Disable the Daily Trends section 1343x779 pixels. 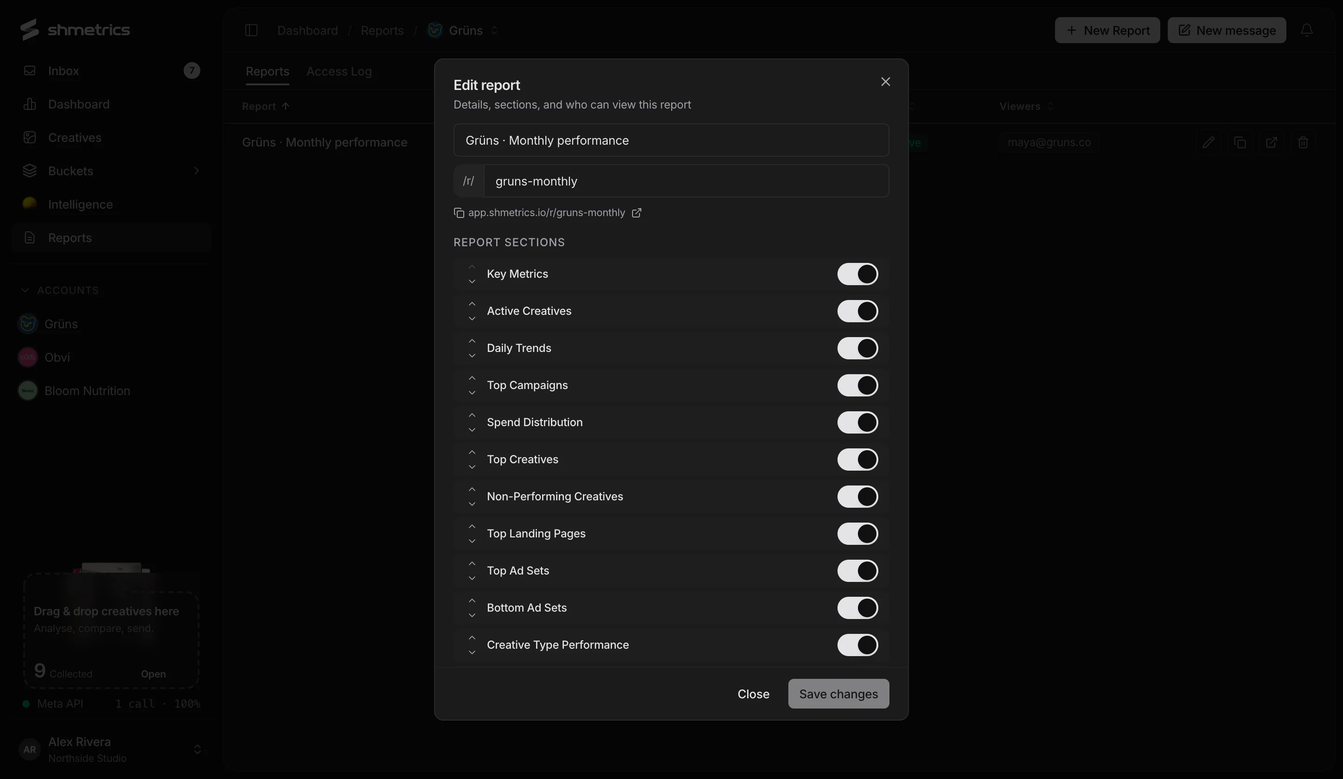click(x=857, y=348)
